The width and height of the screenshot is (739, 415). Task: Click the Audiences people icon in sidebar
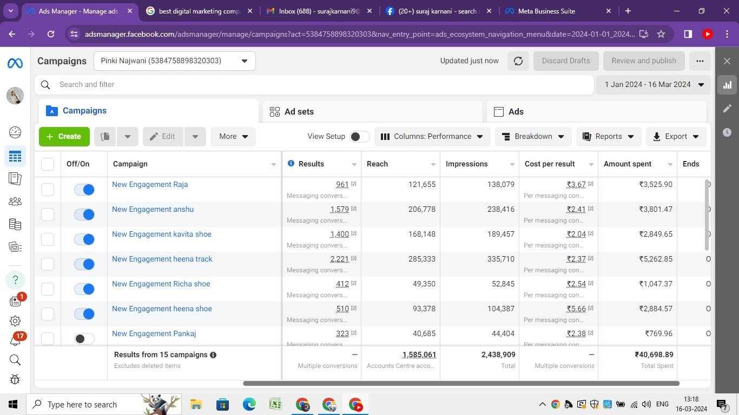pos(15,202)
